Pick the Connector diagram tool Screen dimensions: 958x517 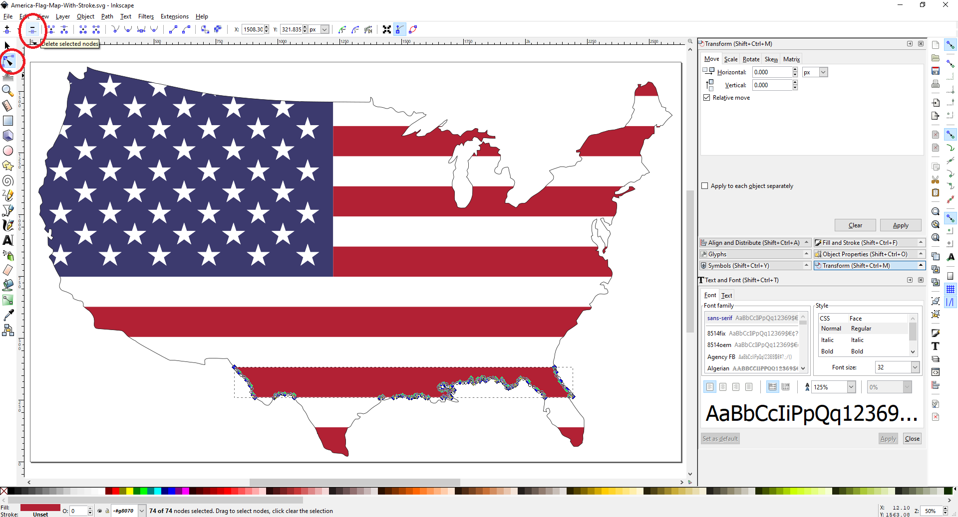7,330
